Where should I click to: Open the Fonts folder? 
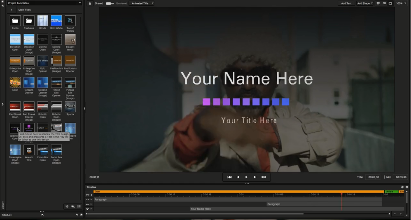[15, 21]
